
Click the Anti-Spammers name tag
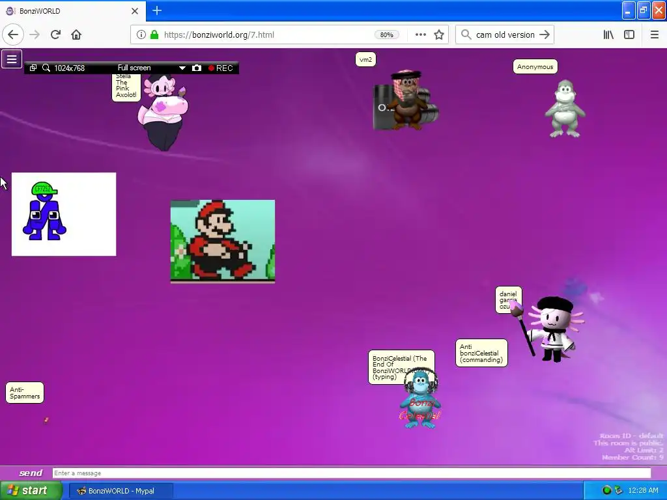pyautogui.click(x=25, y=393)
